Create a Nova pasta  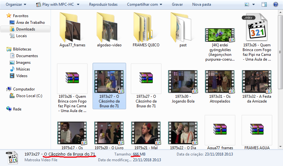tap(202, 4)
